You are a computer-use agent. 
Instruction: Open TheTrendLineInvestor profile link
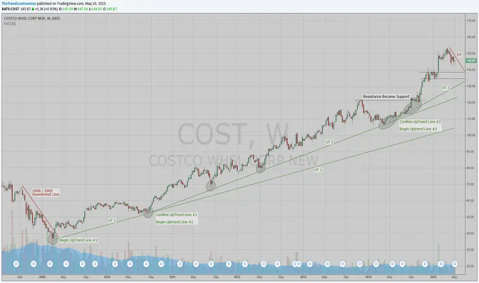click(19, 4)
